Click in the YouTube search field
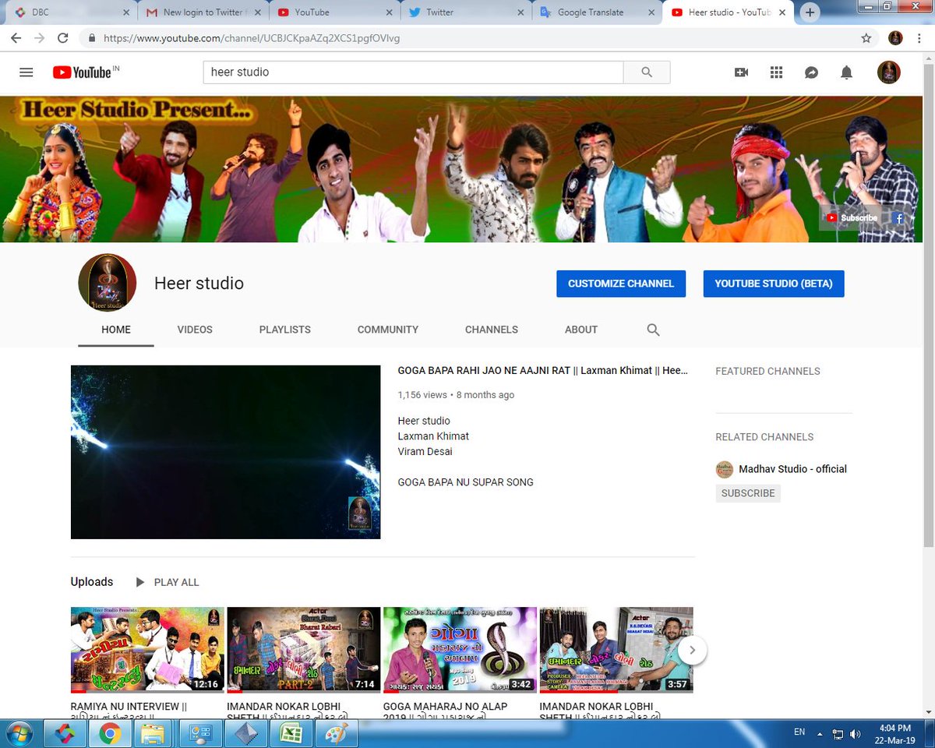The image size is (935, 748). pyautogui.click(x=414, y=72)
